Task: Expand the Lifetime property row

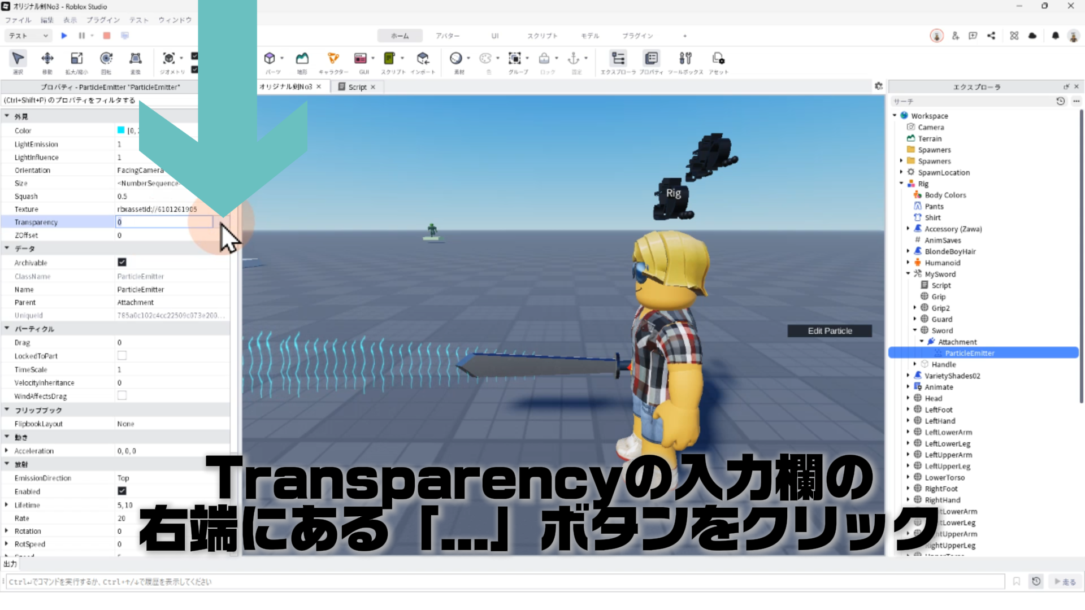Action: click(6, 505)
